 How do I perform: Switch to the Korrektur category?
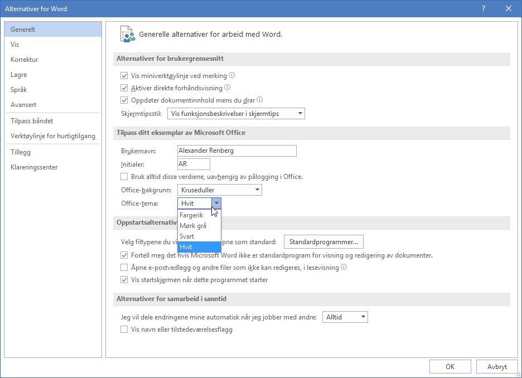point(25,60)
